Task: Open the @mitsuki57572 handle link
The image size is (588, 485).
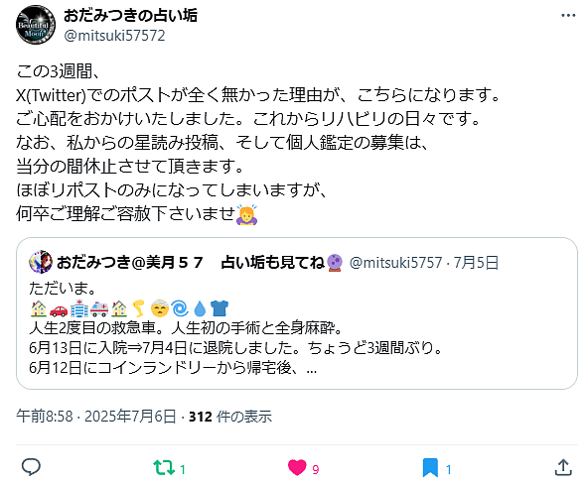Action: [114, 36]
